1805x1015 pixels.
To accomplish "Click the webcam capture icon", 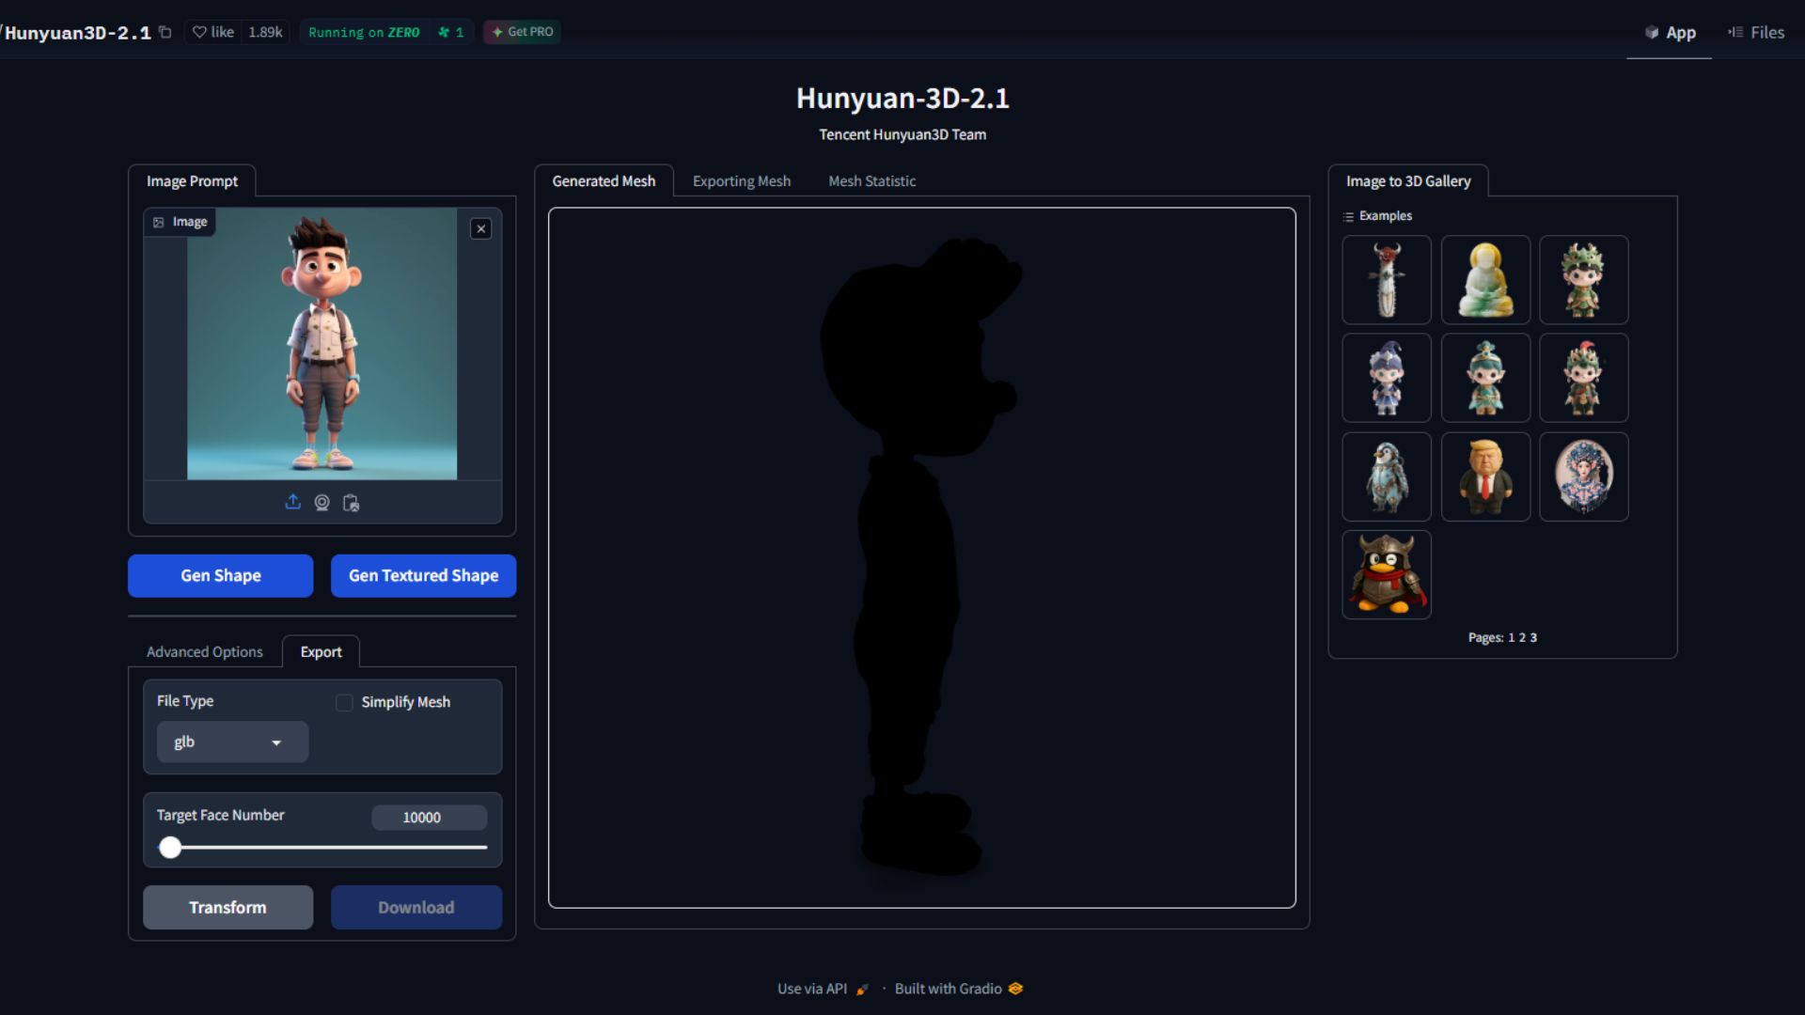I will click(322, 503).
